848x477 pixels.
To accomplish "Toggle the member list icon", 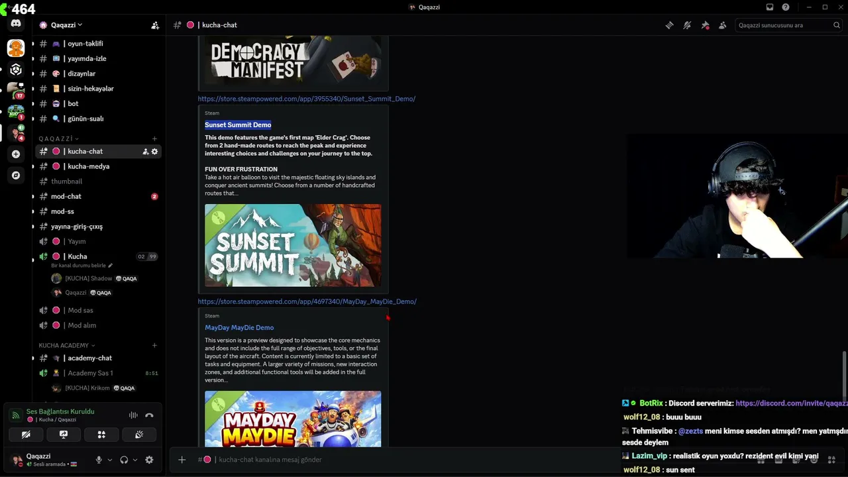I will tap(722, 25).
